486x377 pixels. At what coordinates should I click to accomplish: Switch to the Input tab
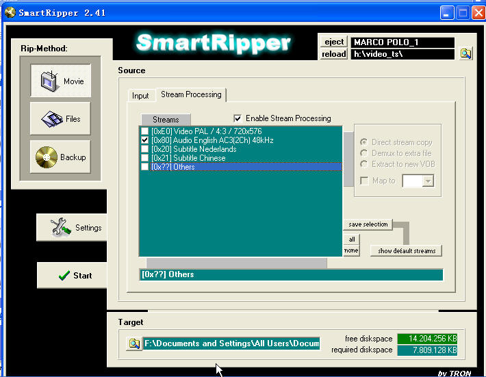pyautogui.click(x=140, y=96)
